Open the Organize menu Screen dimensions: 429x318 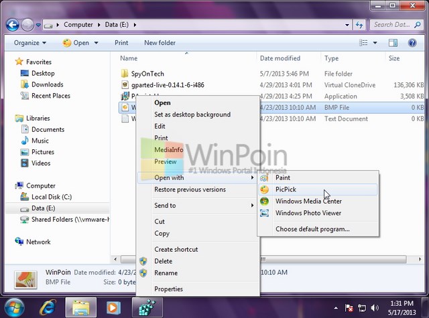tap(30, 43)
